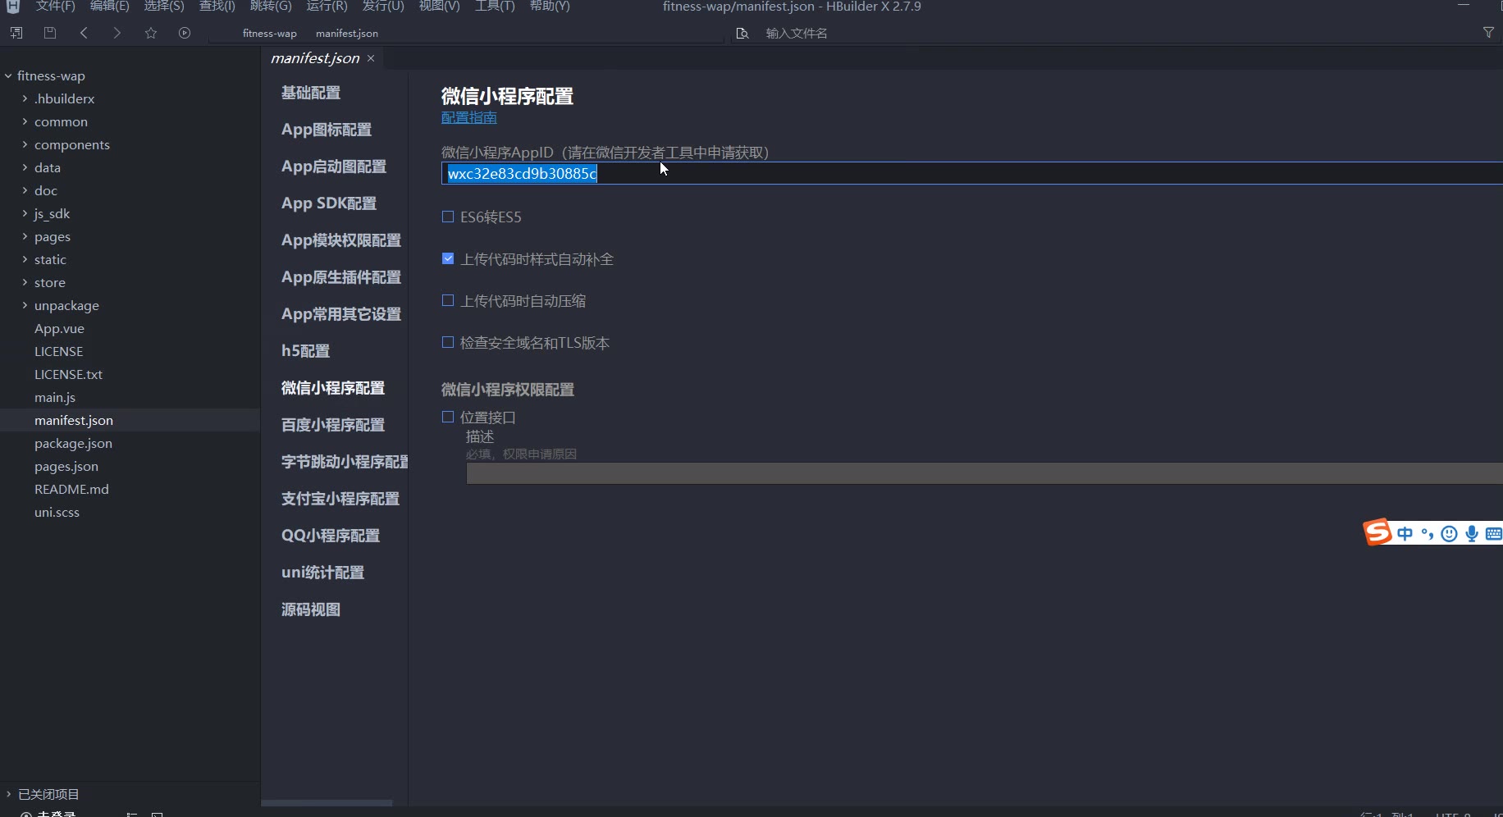Expand the data folder
This screenshot has height=817, width=1503.
point(25,167)
